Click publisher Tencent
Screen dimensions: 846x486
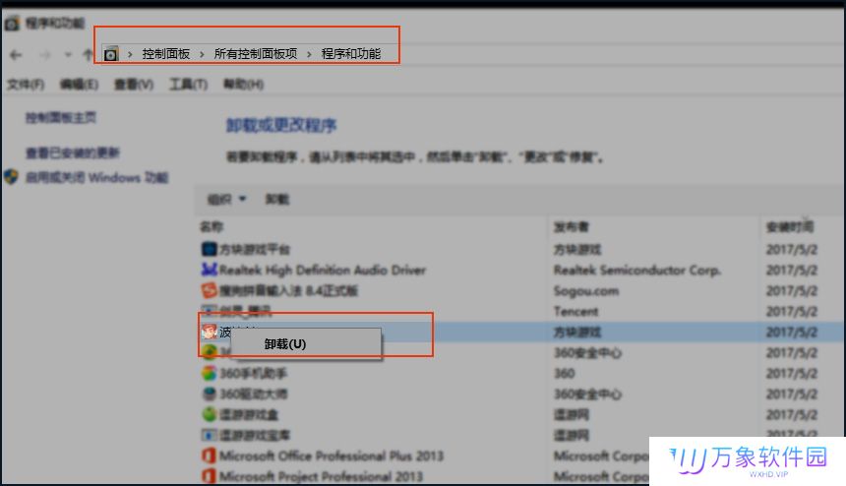(x=576, y=311)
